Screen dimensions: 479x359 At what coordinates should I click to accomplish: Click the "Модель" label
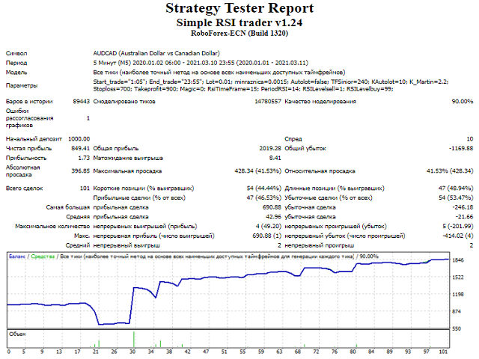tap(16, 73)
